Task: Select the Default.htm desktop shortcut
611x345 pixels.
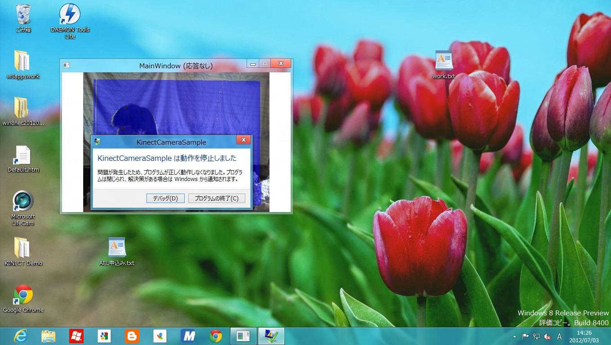Action: tap(23, 159)
